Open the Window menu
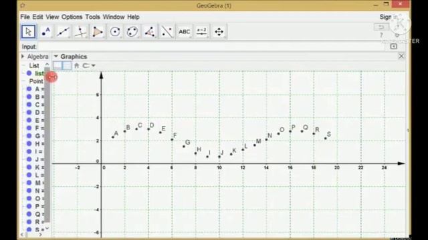The width and height of the screenshot is (428, 240). click(x=114, y=17)
